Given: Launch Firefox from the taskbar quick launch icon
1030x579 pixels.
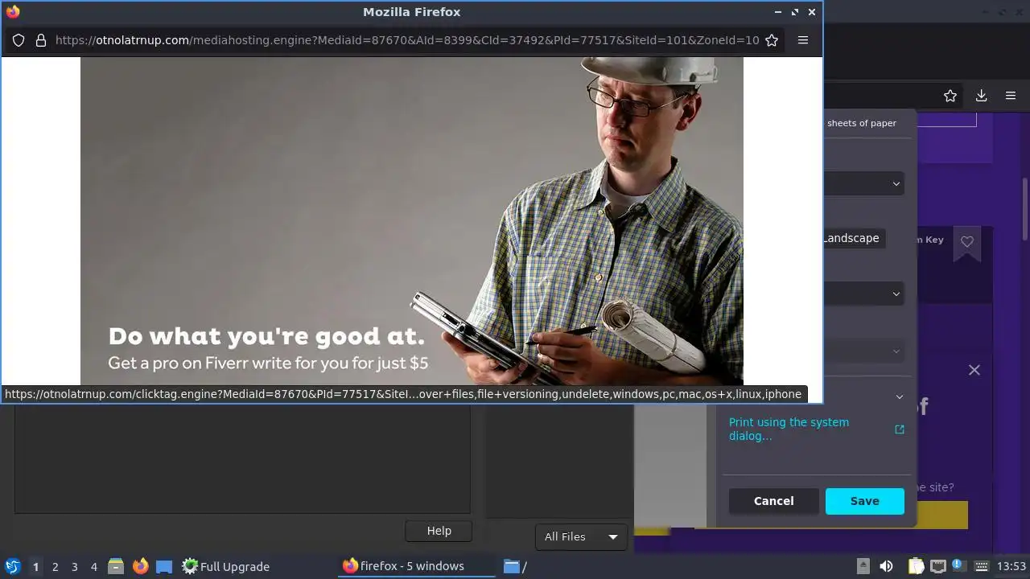Looking at the screenshot, I should [x=141, y=566].
